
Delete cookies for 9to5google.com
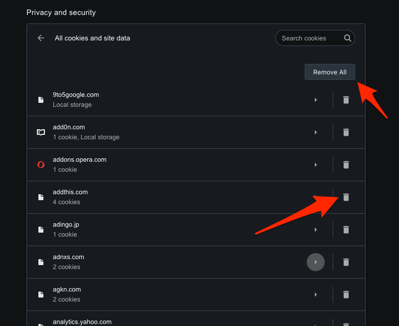tap(346, 99)
